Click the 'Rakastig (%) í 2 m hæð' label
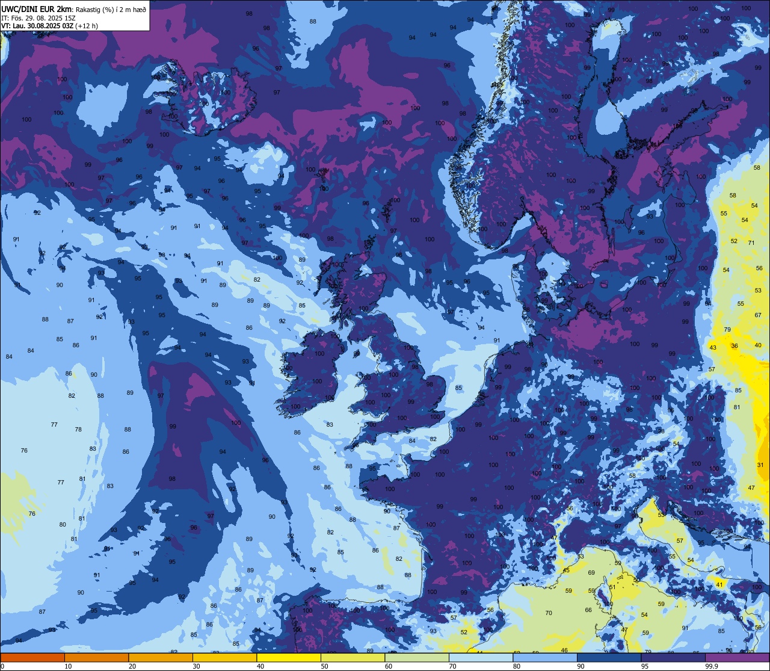 tap(111, 10)
